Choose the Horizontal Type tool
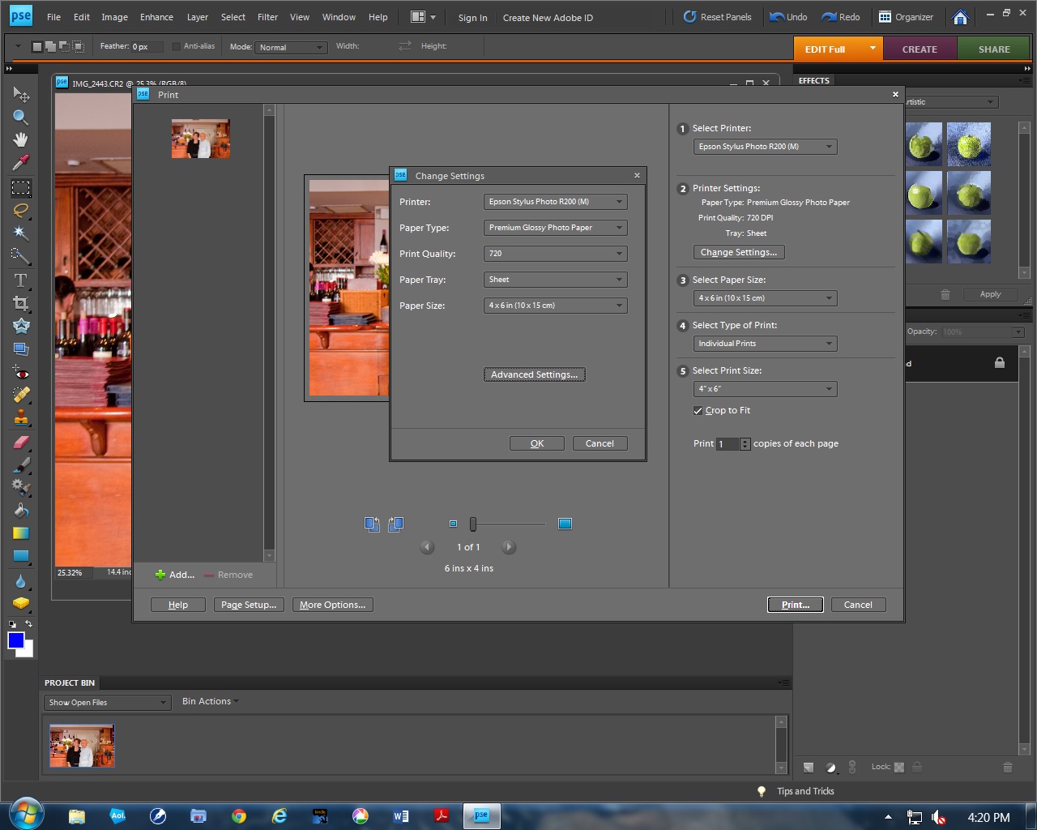The width and height of the screenshot is (1037, 830). [x=20, y=280]
